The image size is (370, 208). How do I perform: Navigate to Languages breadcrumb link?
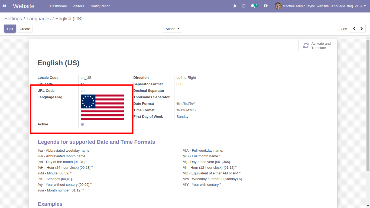38,19
